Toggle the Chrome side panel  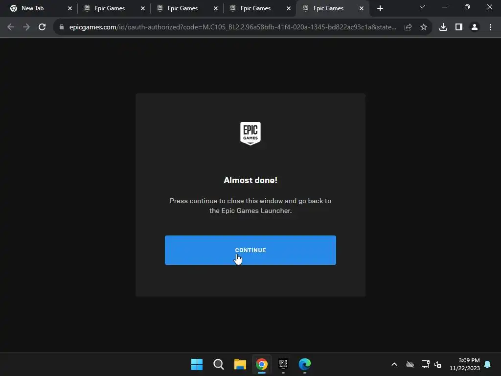[x=459, y=27]
